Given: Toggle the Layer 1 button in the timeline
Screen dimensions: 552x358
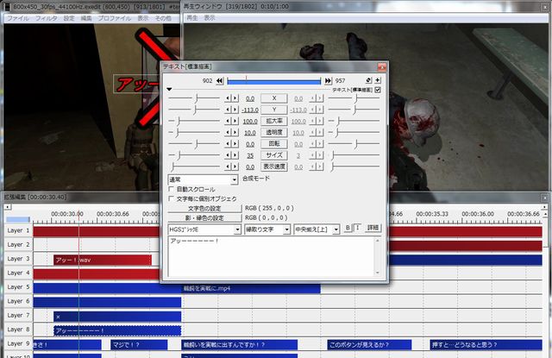Looking at the screenshot, I should (18, 230).
